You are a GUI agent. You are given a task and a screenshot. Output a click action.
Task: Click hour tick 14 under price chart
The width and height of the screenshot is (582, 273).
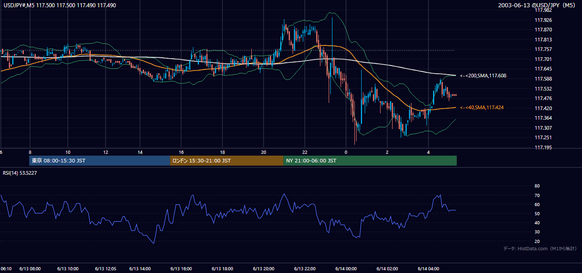[140, 152]
